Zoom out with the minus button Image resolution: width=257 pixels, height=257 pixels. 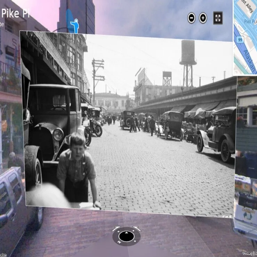[191, 18]
